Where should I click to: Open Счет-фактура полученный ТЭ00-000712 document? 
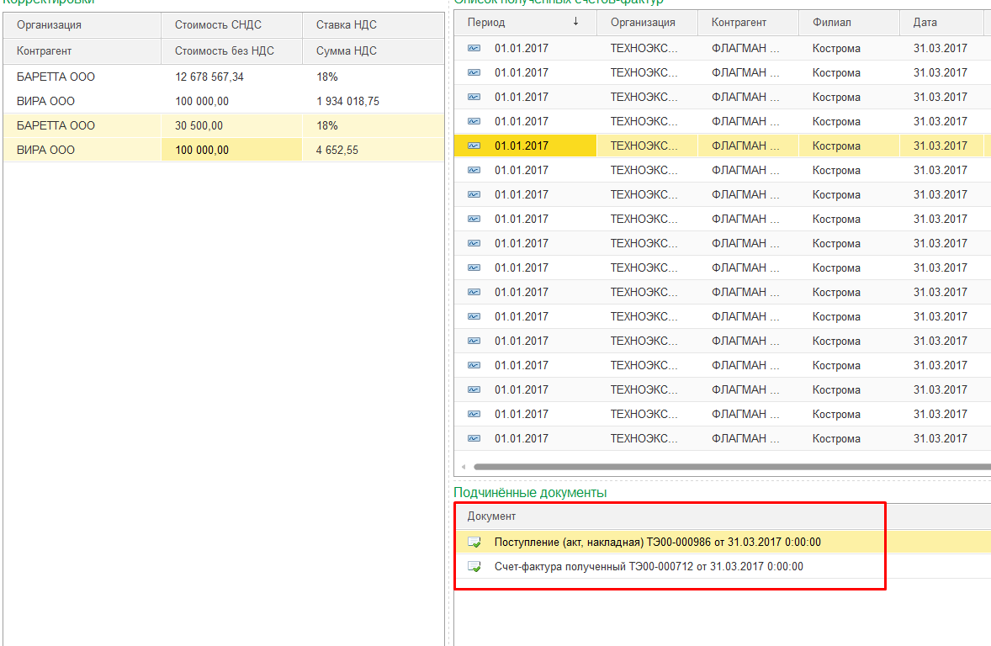[x=649, y=566]
